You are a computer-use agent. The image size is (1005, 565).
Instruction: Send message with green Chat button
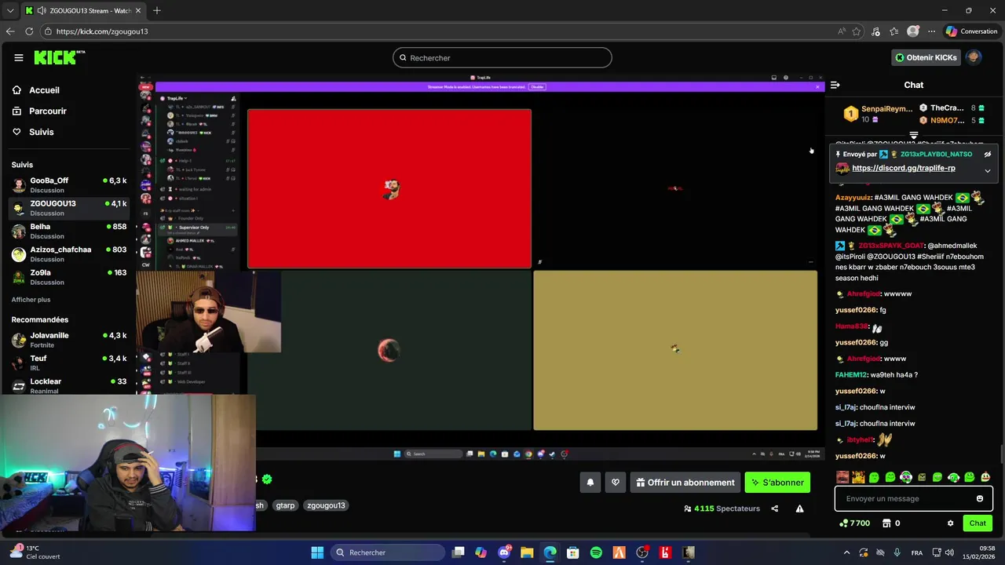pos(978,523)
